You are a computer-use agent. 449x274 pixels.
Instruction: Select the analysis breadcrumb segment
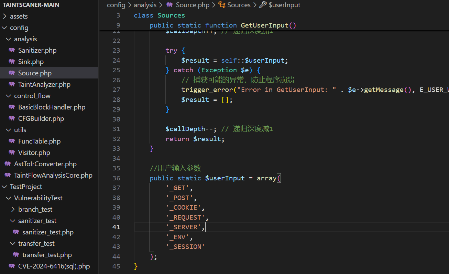click(x=145, y=5)
